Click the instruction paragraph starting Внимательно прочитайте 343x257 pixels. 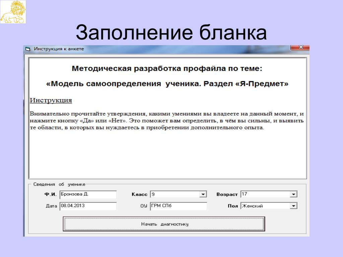167,120
